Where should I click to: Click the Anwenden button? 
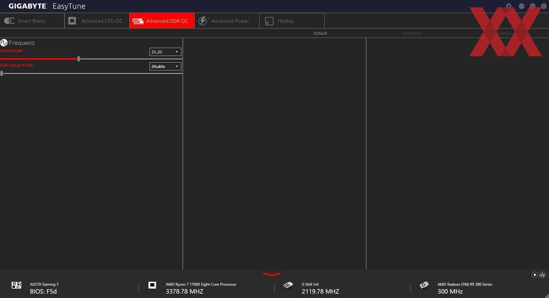click(x=412, y=33)
